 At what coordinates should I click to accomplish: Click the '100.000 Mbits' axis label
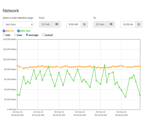click(10, 60)
